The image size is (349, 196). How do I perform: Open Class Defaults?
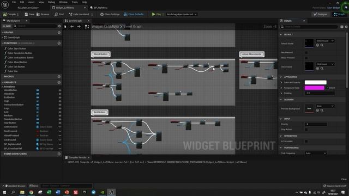pyautogui.click(x=134, y=14)
